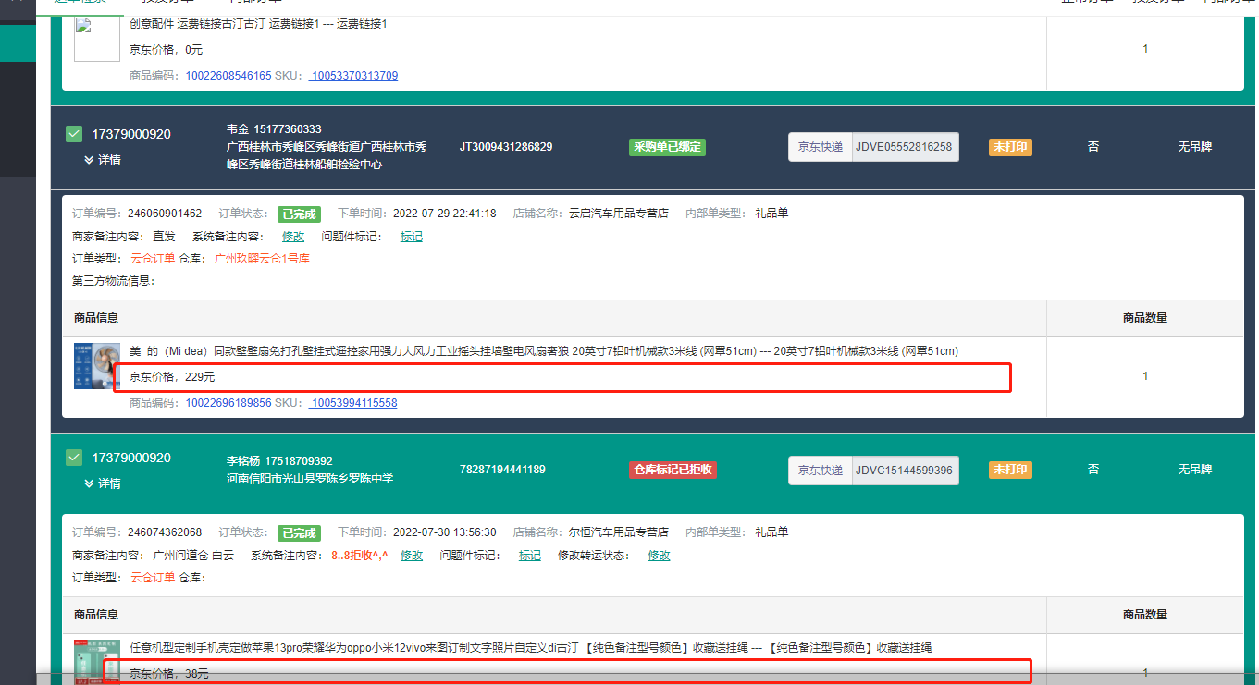
Task: Click order number 246074362068
Action: pos(165,532)
